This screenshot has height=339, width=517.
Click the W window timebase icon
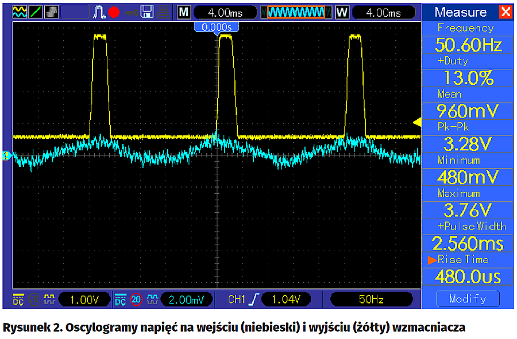point(342,12)
